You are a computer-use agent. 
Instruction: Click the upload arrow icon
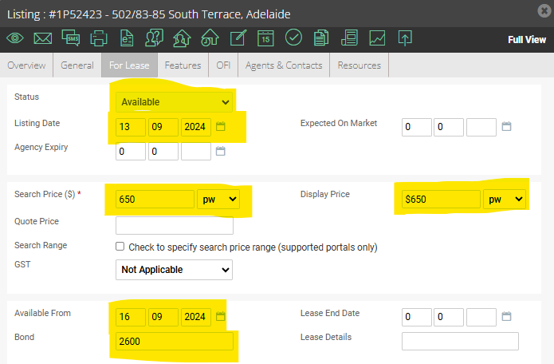pos(405,38)
